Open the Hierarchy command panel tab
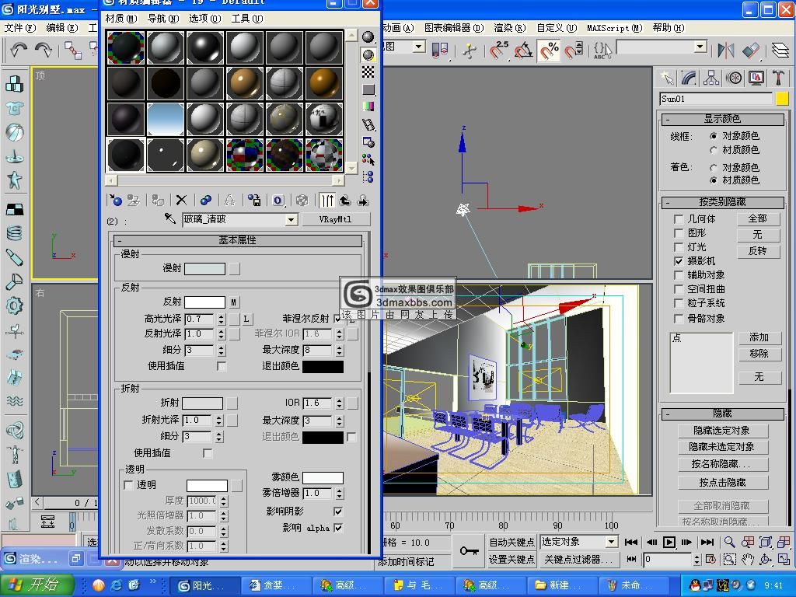 pos(711,78)
